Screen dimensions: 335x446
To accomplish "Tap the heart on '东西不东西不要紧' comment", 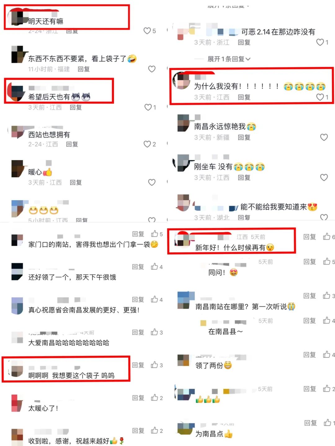I will click(x=152, y=69).
